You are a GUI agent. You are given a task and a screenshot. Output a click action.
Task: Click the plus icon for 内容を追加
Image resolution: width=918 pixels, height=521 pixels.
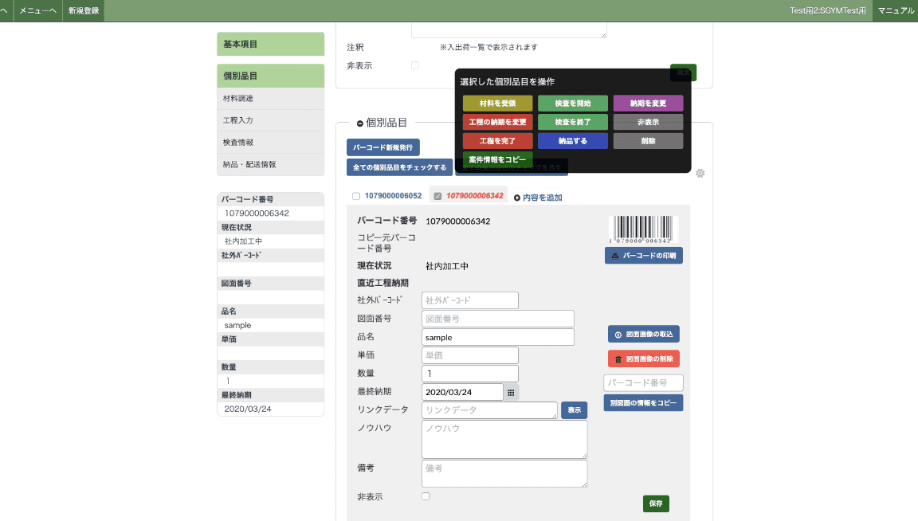[x=516, y=197]
